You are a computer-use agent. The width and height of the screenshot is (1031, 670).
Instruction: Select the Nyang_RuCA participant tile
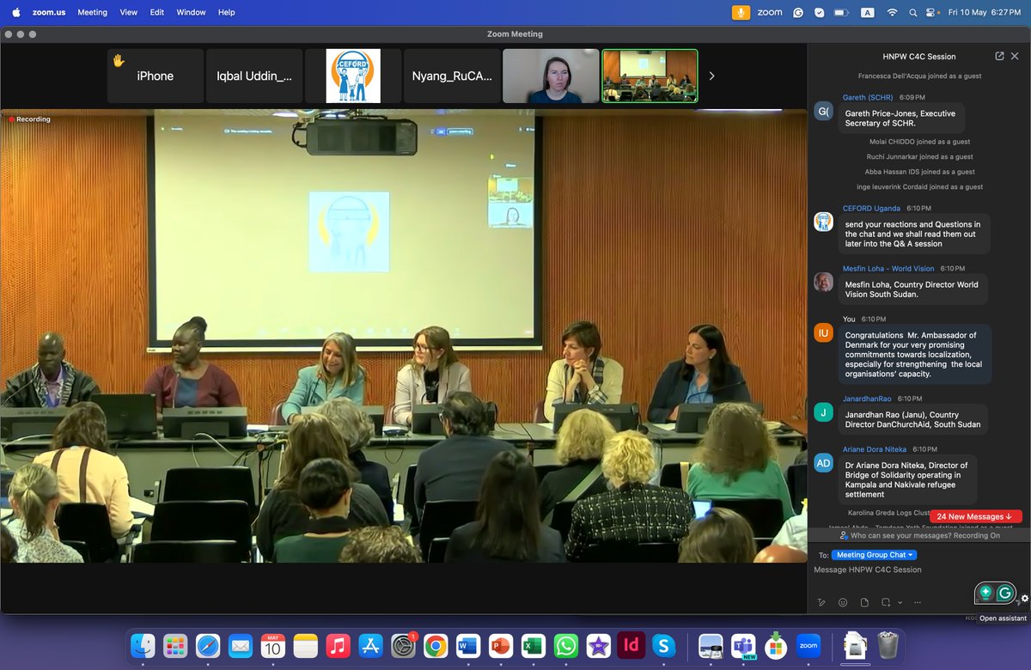(452, 76)
